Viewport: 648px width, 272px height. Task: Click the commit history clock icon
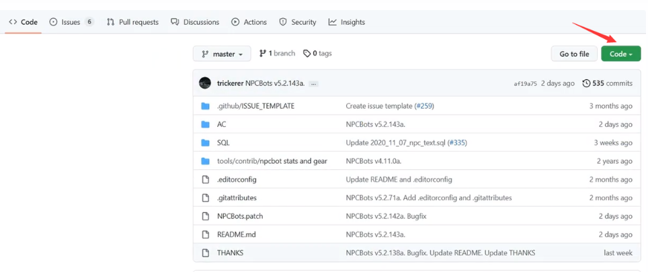click(586, 83)
